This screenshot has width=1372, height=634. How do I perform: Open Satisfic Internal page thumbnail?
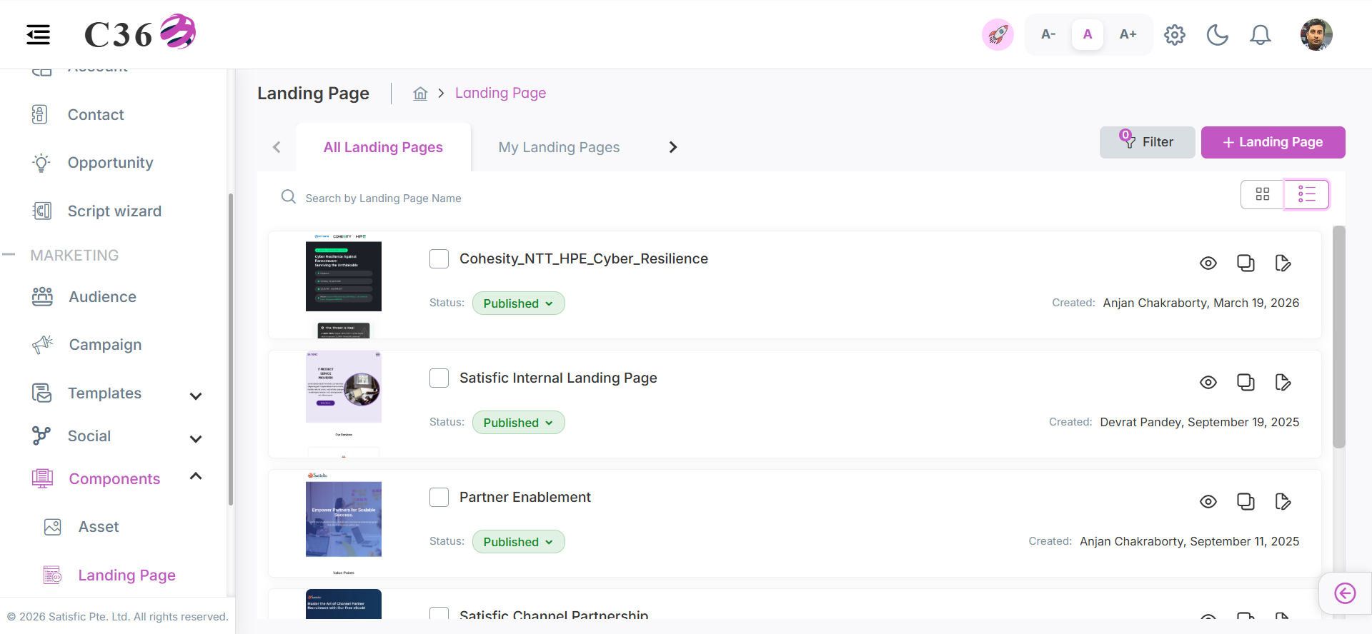344,404
